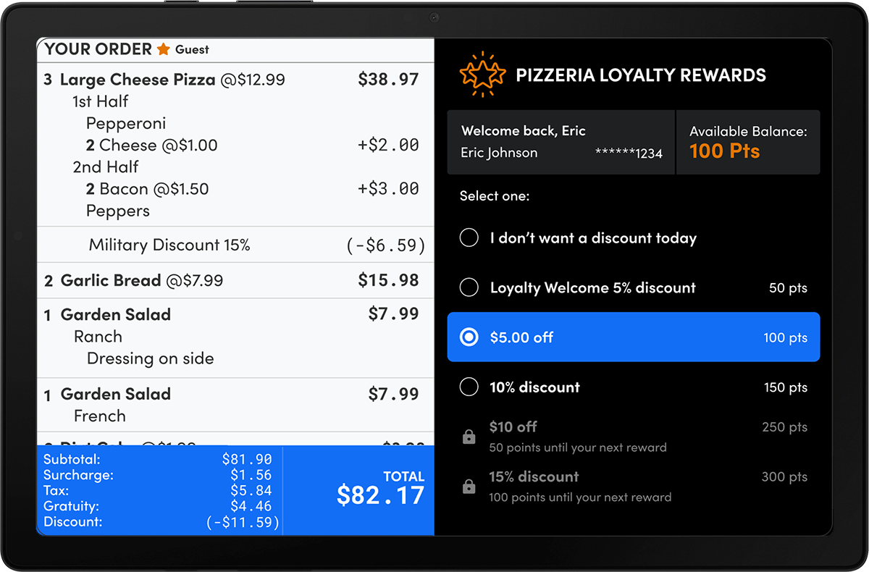Click the lock icon beside $10 off
The width and height of the screenshot is (869, 572).
469,437
